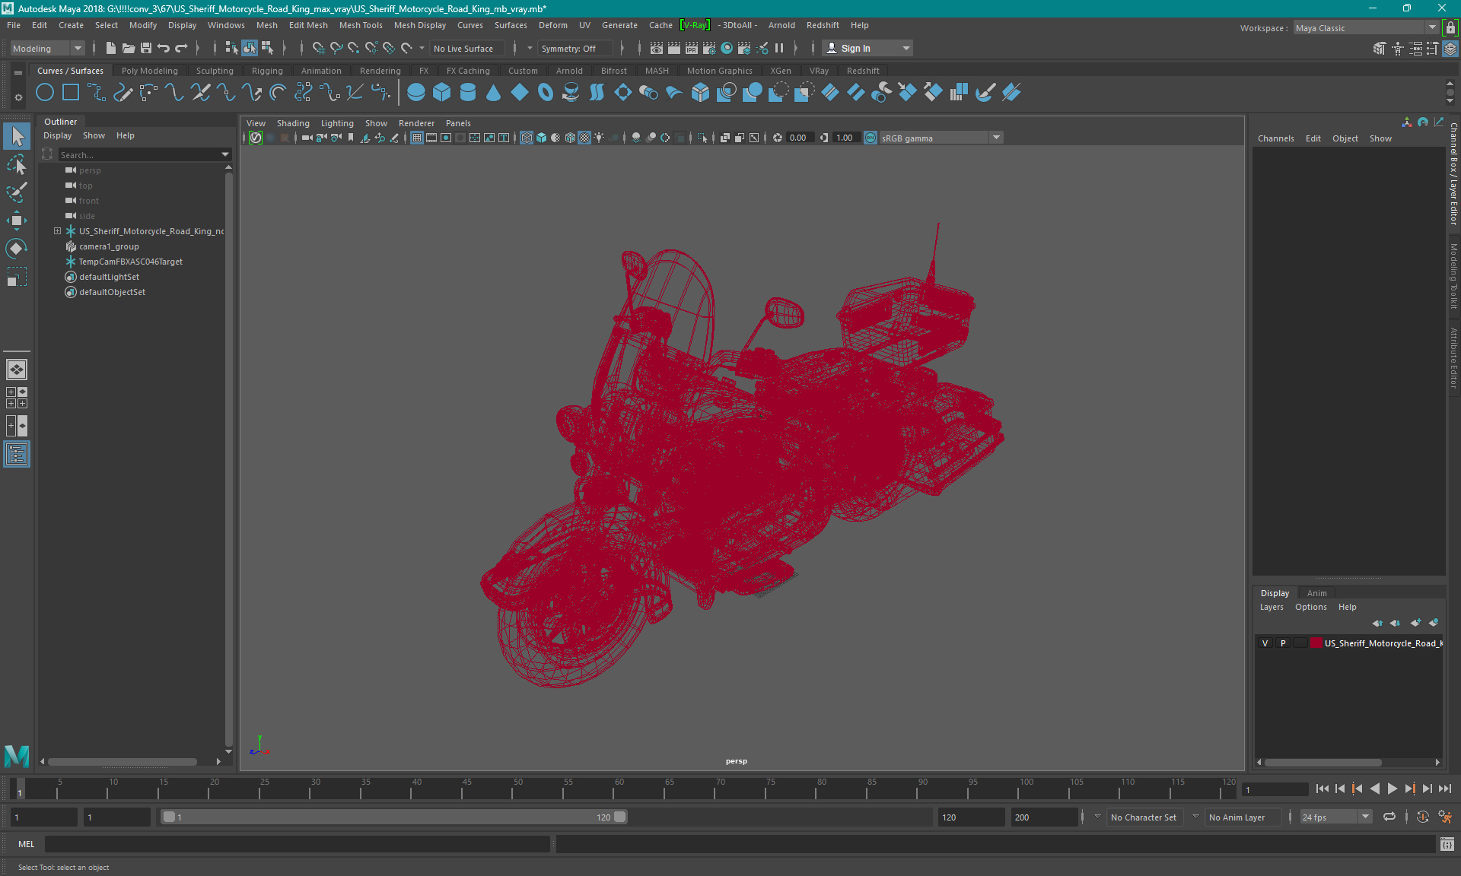The height and width of the screenshot is (876, 1461).
Task: Play the animation forward
Action: [x=1392, y=789]
